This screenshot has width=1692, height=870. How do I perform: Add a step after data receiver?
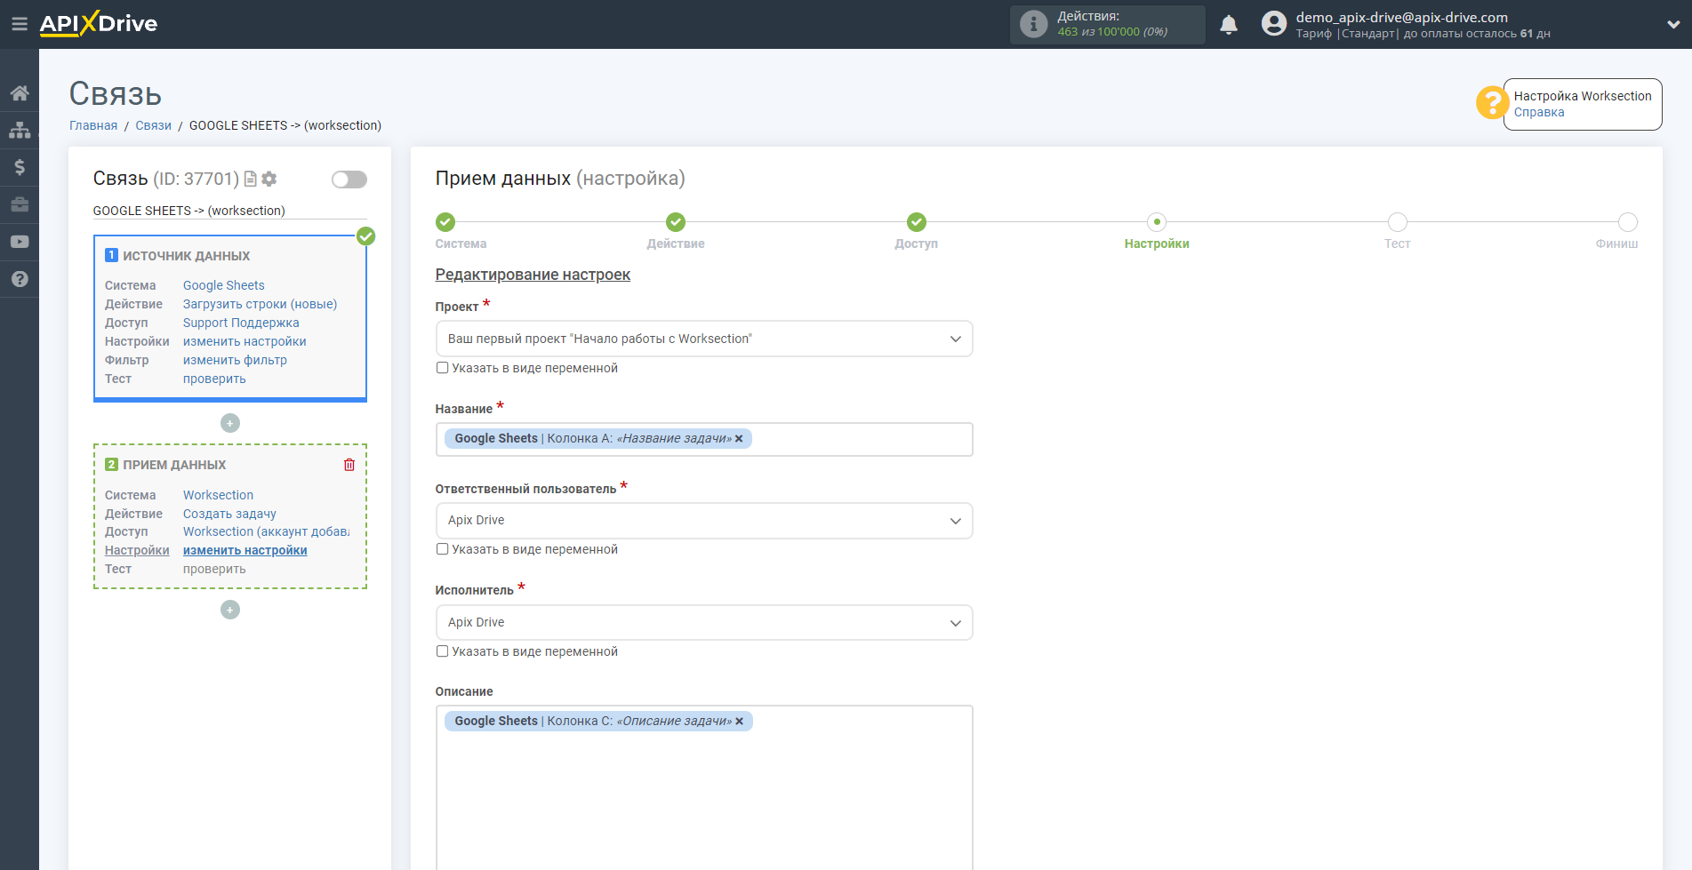[230, 610]
